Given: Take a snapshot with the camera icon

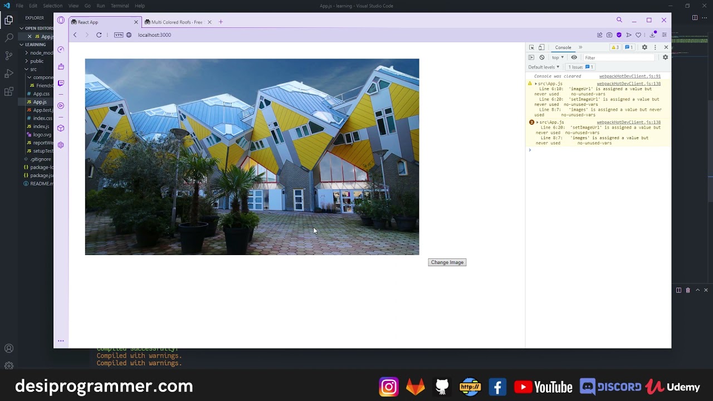Looking at the screenshot, I should (609, 35).
